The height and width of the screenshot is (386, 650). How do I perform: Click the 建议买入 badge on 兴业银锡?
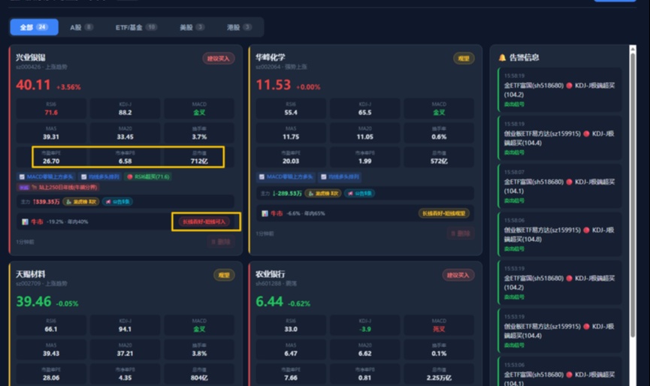pyautogui.click(x=219, y=59)
